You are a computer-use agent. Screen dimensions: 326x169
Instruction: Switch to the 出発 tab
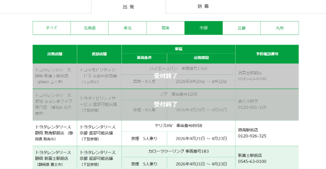[128, 7]
